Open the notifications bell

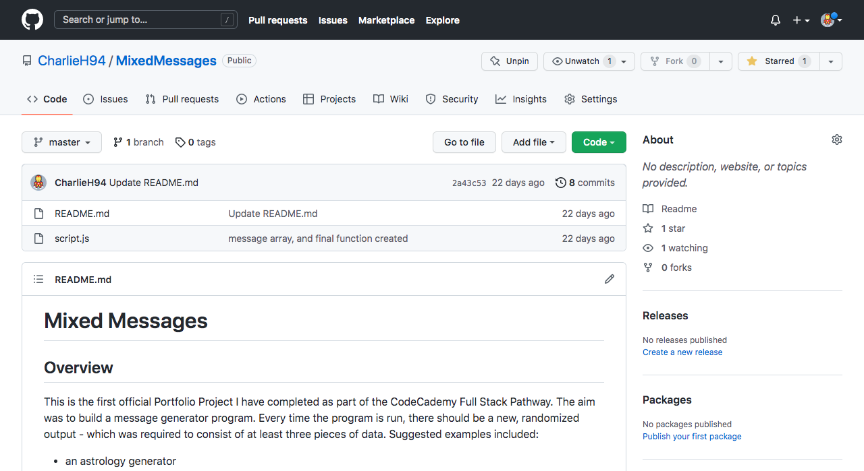pyautogui.click(x=776, y=20)
